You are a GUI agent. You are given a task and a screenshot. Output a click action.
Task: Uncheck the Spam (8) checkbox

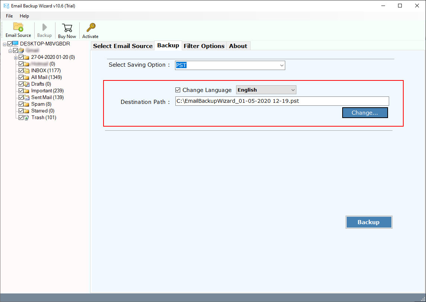click(x=21, y=104)
